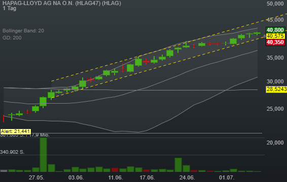Select the '1 Tag' timeframe label
287x182 pixels.
point(9,9)
